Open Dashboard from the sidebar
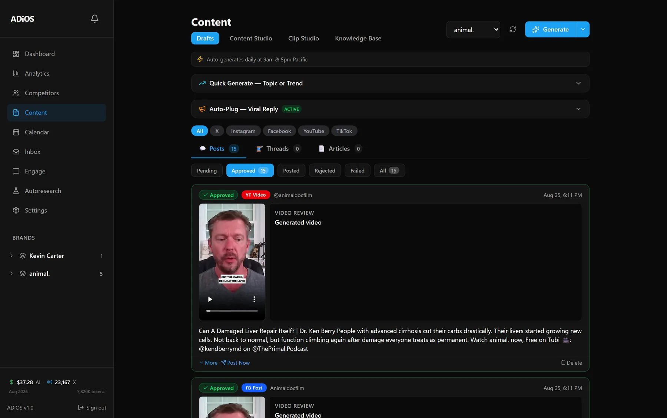667x418 pixels. 57,54
